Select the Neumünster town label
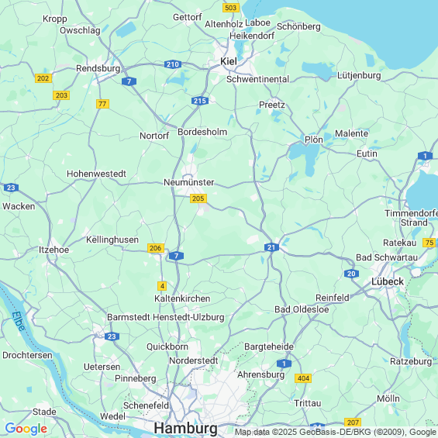The height and width of the screenshot is (438, 438). [189, 182]
